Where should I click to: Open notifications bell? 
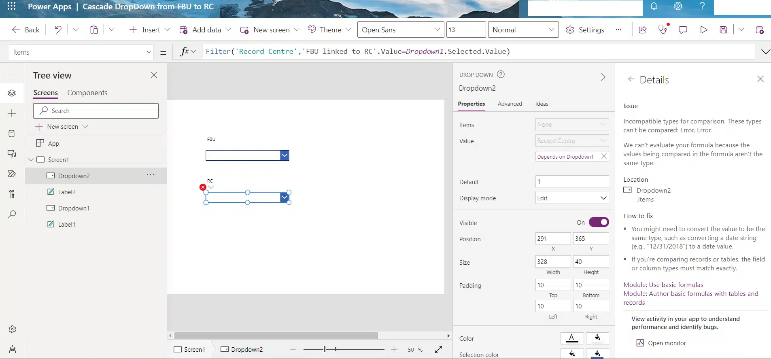(x=654, y=6)
